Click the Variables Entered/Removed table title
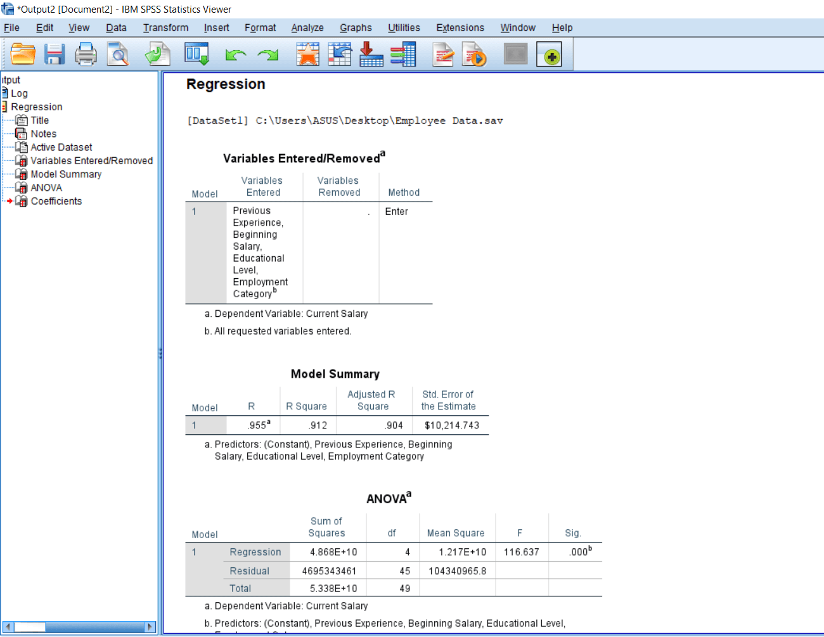Image resolution: width=824 pixels, height=637 pixels. (x=304, y=158)
